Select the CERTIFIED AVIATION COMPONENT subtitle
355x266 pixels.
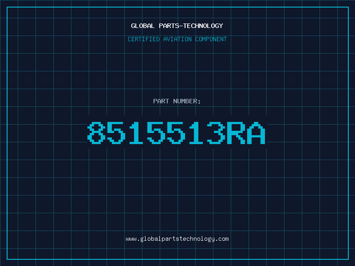tap(177, 39)
